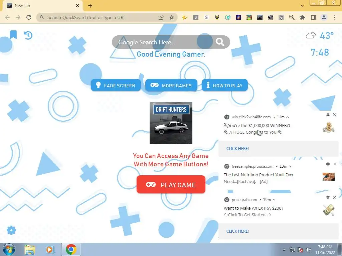
Task: Dismiss the freesamplesprousa.com notification
Action: [335, 164]
